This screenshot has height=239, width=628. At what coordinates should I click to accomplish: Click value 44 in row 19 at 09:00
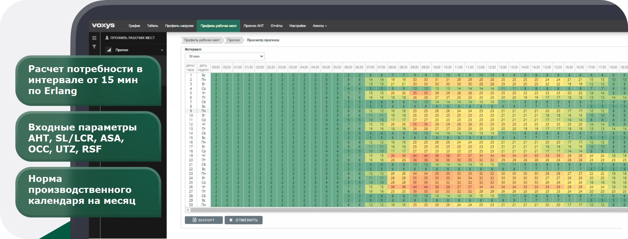tap(414, 156)
